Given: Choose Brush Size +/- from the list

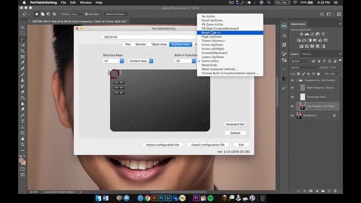Looking at the screenshot, I should 230,33.
